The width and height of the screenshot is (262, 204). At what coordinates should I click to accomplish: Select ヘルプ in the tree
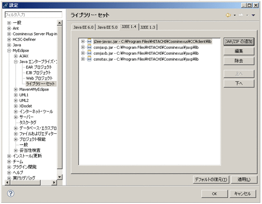(x=18, y=172)
